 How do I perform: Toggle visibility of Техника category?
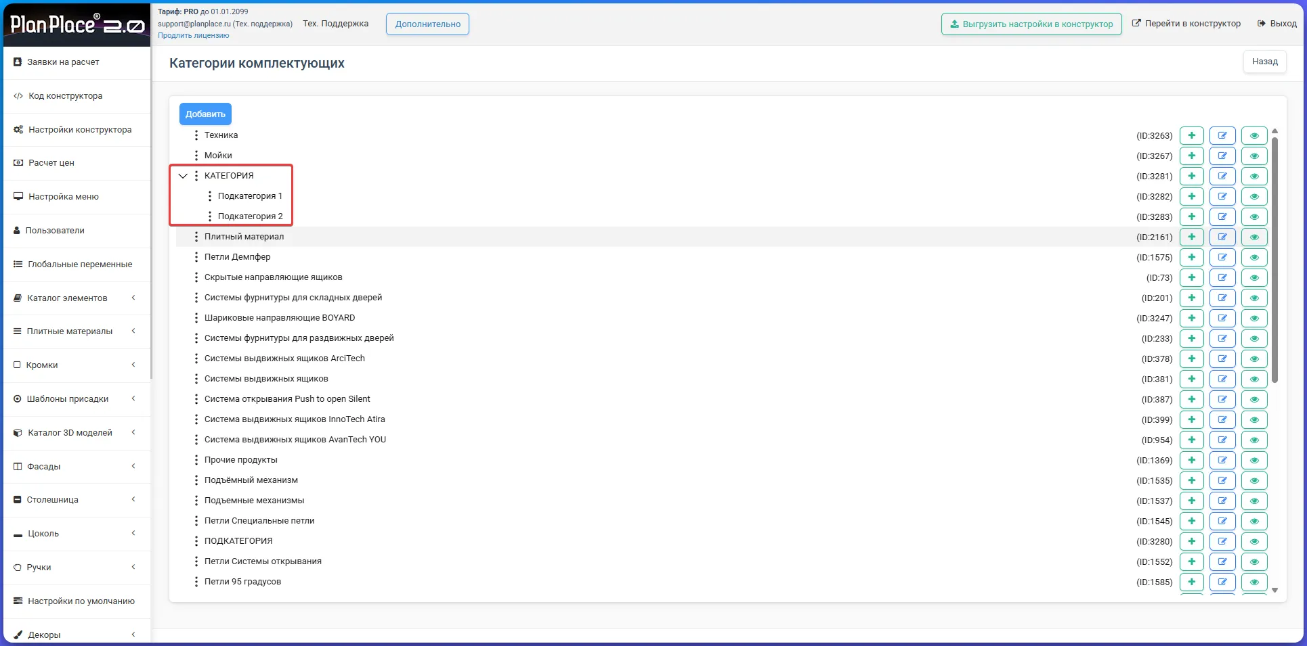[x=1254, y=135]
